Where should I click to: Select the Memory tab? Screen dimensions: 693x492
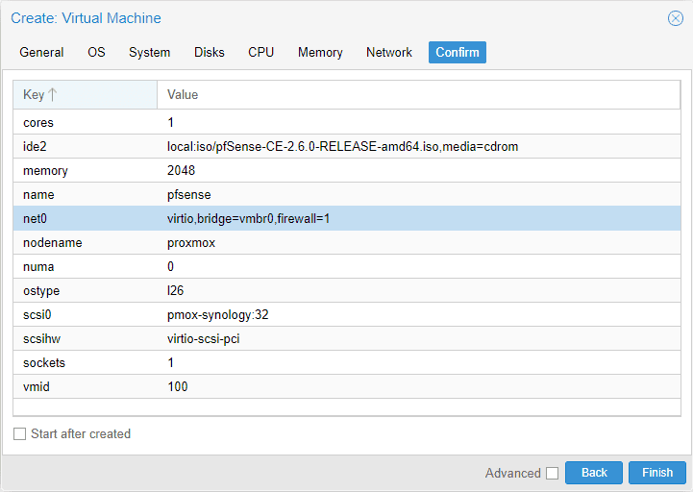pos(320,52)
